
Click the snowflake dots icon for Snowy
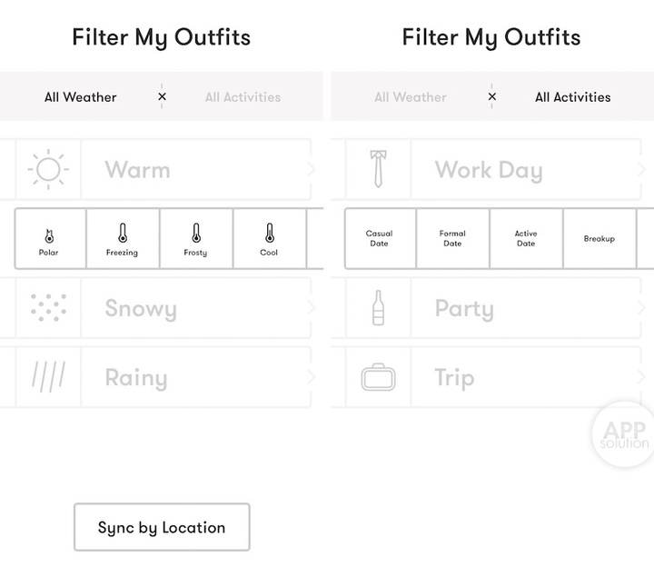pyautogui.click(x=47, y=308)
